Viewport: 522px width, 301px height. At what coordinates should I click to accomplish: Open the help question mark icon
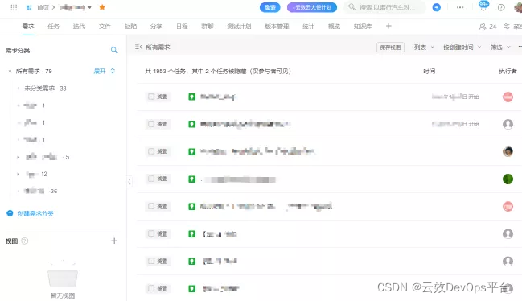[501, 7]
